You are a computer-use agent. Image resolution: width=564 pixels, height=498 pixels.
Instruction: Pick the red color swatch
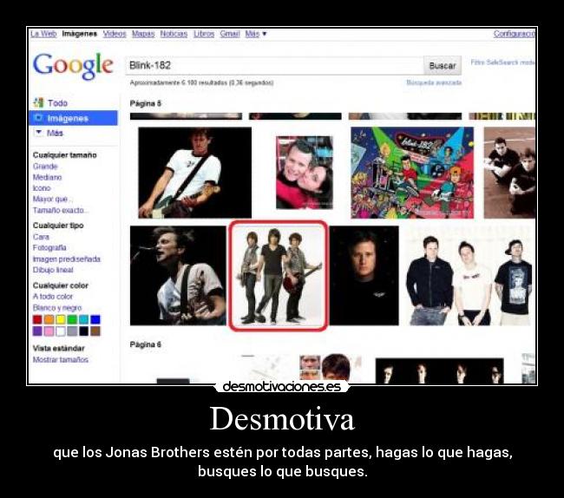click(x=37, y=319)
